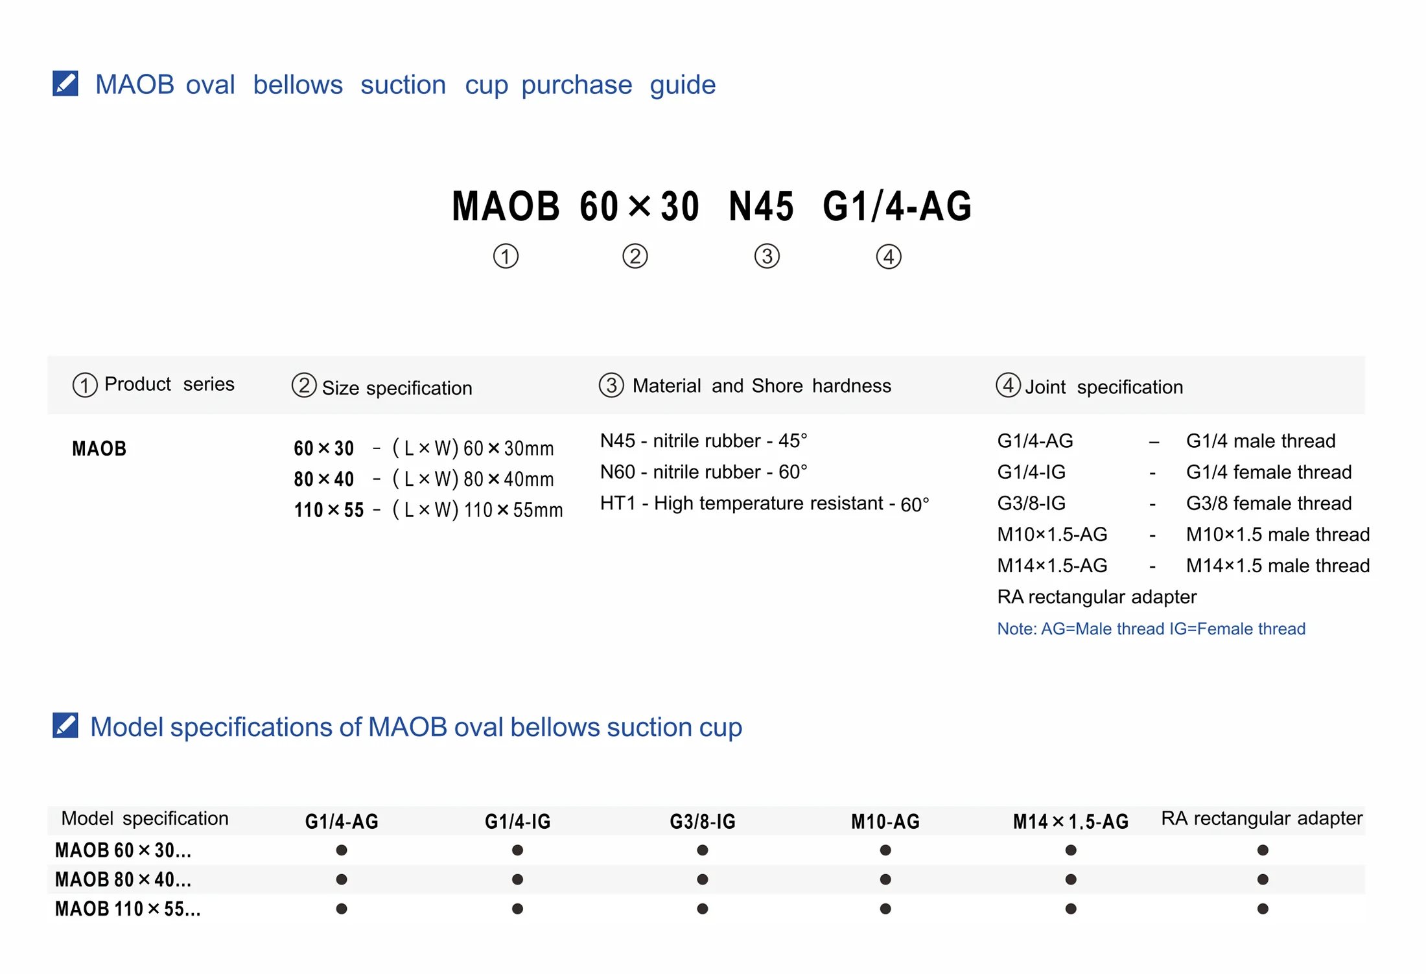Click the purchase guide heading text
This screenshot has height=974, width=1426.
point(405,84)
